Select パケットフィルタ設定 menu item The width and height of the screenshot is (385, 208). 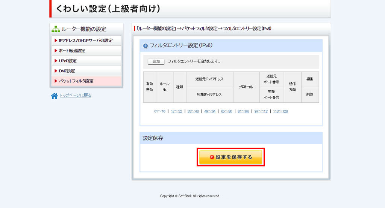pos(86,81)
